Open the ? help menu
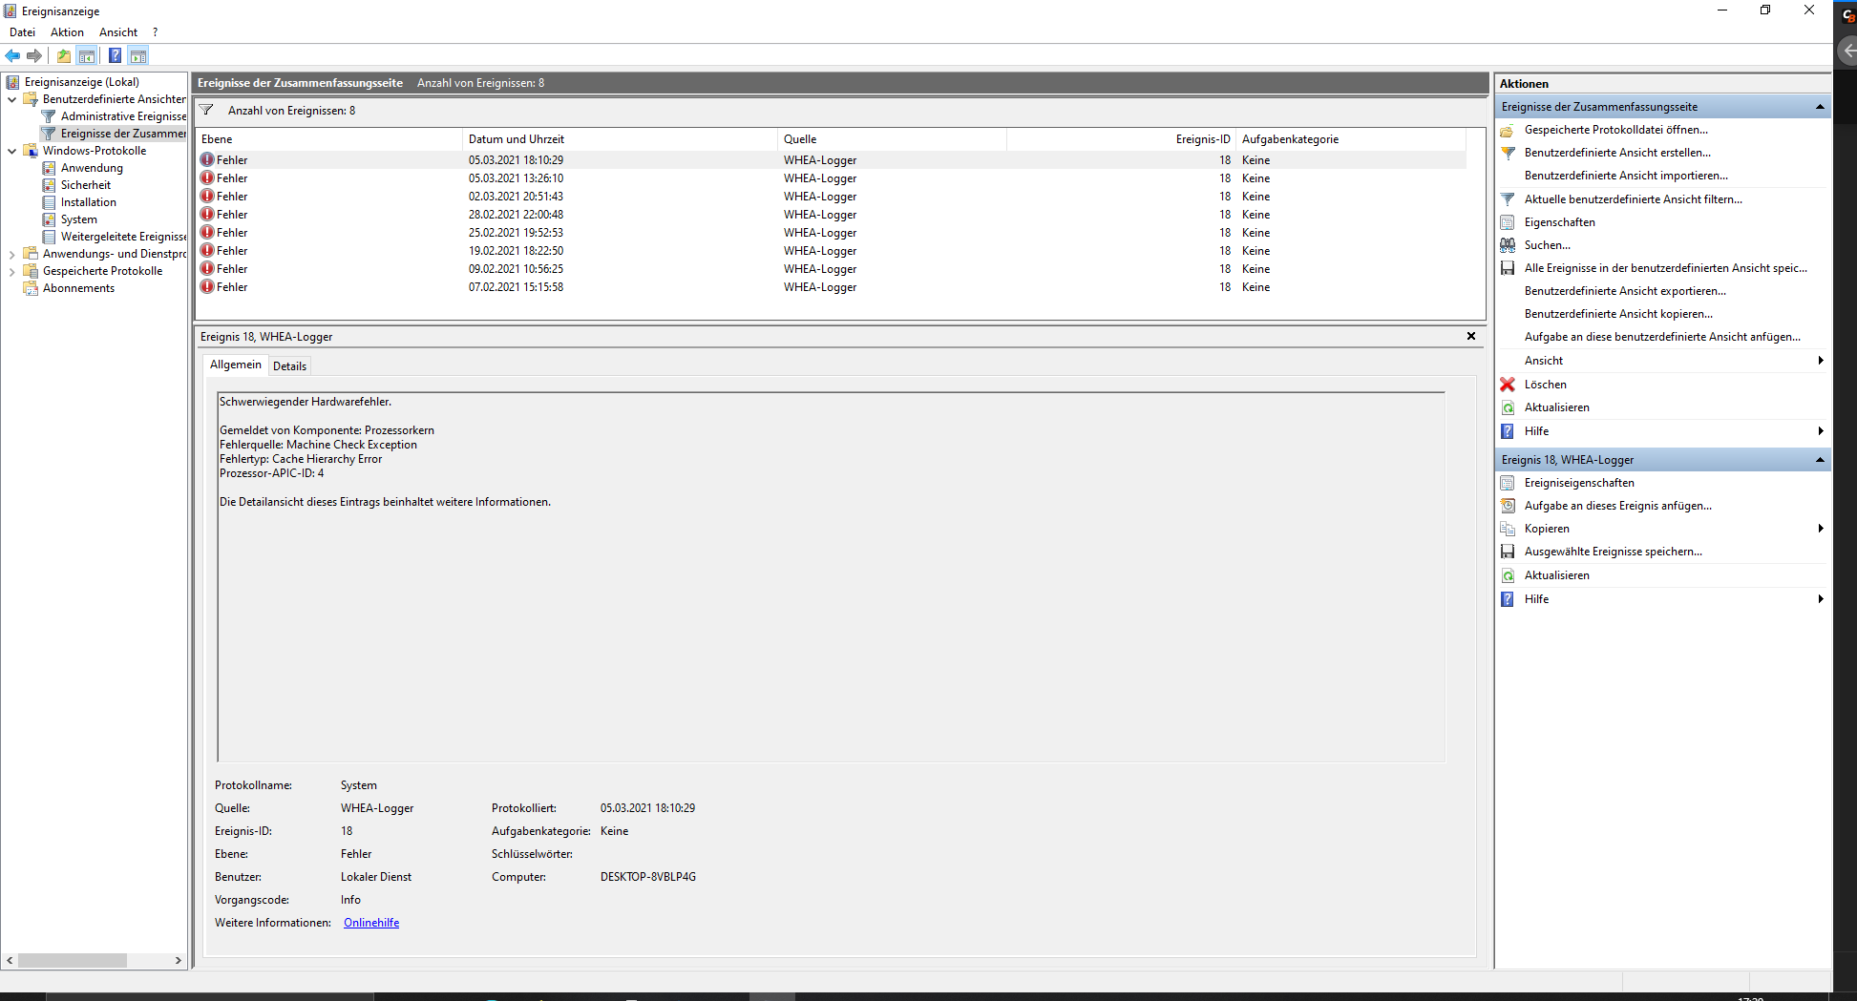The image size is (1857, 1001). tap(155, 32)
